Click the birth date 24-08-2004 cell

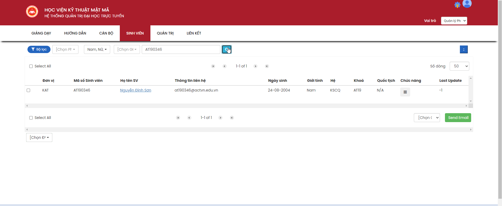(x=279, y=90)
